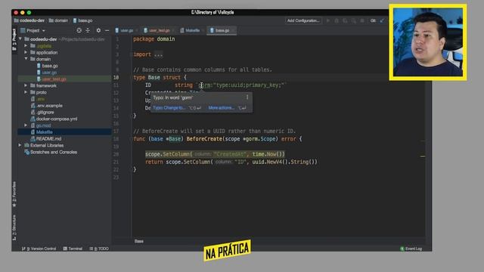The height and width of the screenshot is (272, 484).
Task: Click the Run arrow icon in toolbar
Action: [327, 20]
